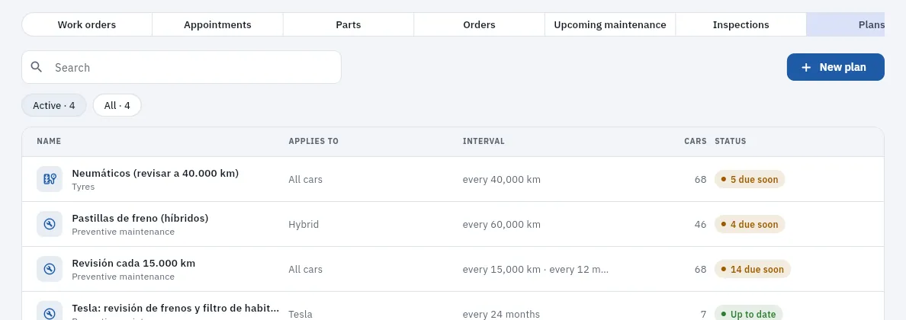
Task: Select the Upcoming maintenance tab
Action: tap(610, 25)
